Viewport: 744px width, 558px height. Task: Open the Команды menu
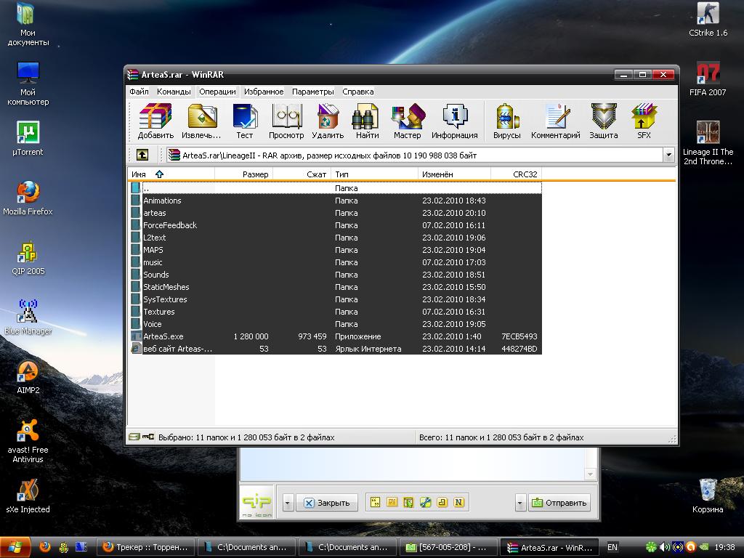(174, 92)
